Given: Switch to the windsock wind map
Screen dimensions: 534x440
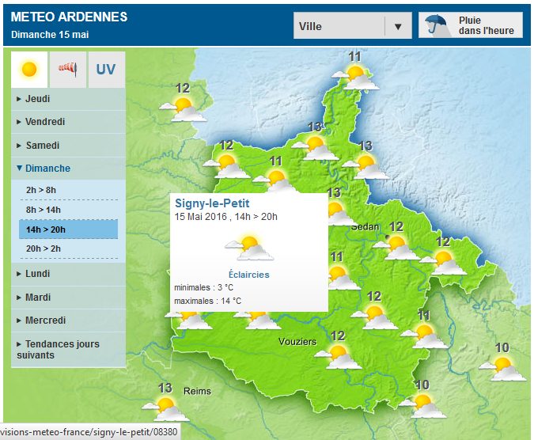Looking at the screenshot, I should (x=68, y=70).
